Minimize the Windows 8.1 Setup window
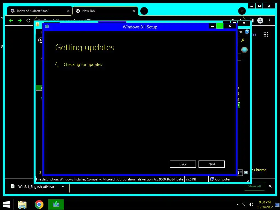Image resolution: width=280 pixels, height=210 pixels. point(212,26)
